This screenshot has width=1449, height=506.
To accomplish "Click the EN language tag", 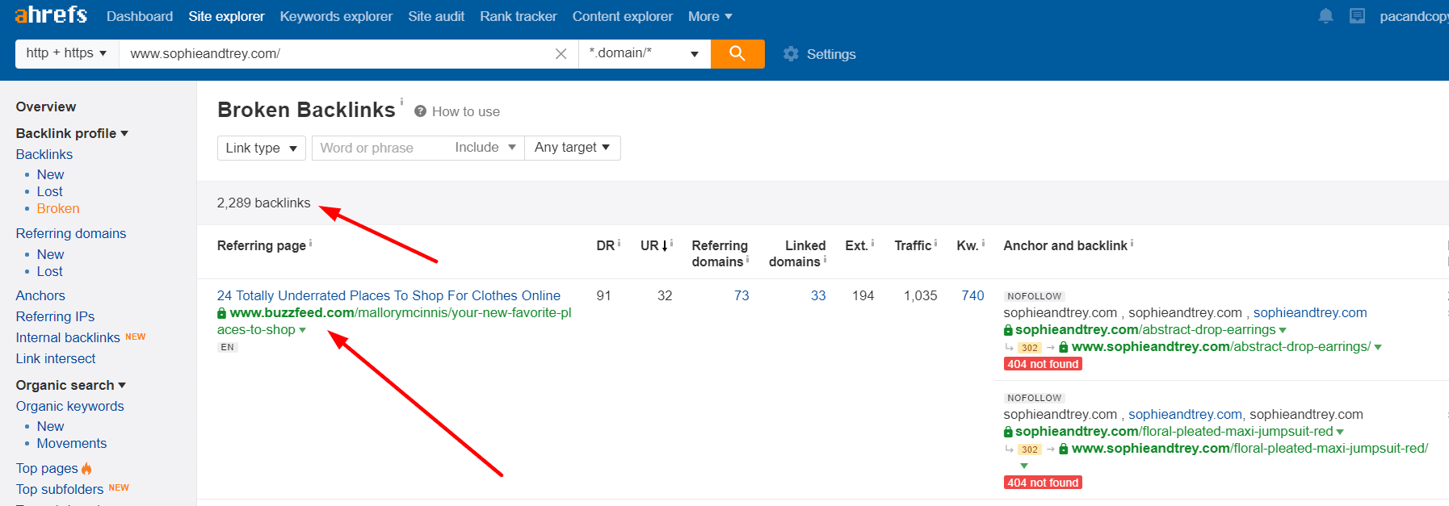I will [228, 347].
